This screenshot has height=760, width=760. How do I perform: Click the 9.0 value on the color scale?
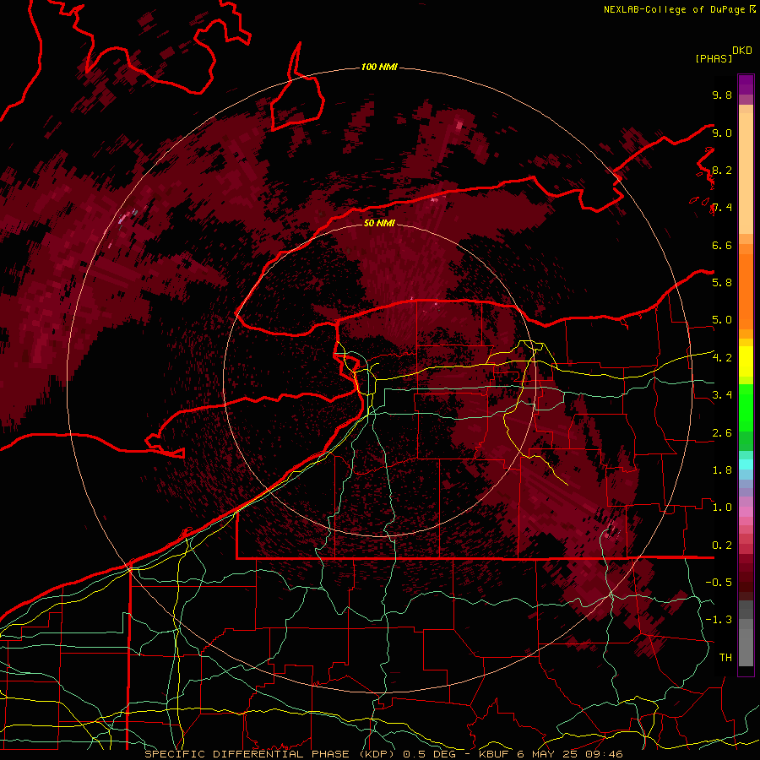pyautogui.click(x=722, y=133)
